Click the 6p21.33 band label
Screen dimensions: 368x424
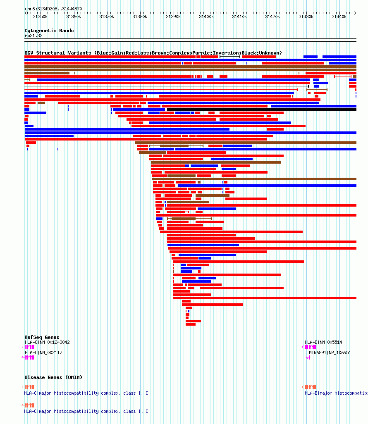(33, 36)
